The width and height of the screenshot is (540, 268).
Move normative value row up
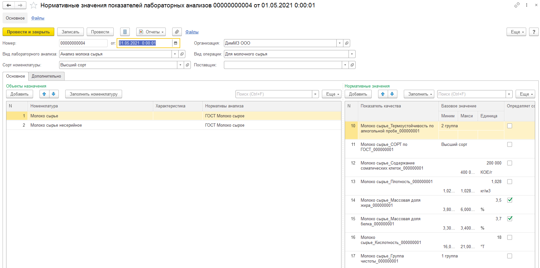click(383, 94)
